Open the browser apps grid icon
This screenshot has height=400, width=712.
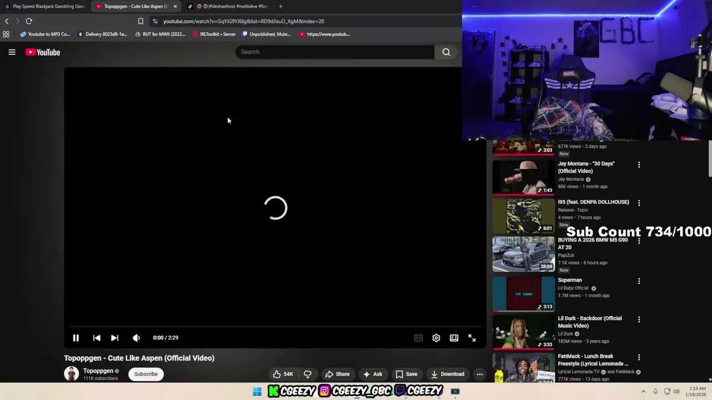click(x=6, y=34)
